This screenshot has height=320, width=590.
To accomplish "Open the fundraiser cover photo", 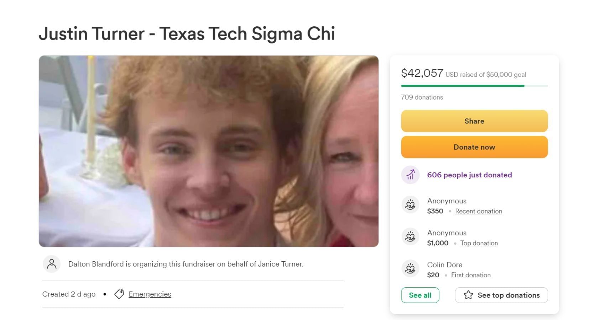I will [x=208, y=151].
